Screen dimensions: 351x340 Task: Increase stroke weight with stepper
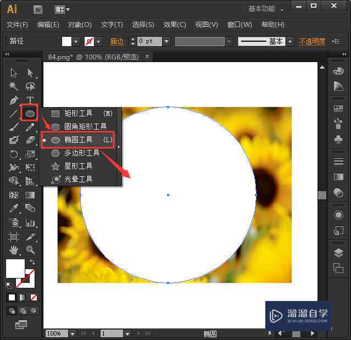pos(133,39)
